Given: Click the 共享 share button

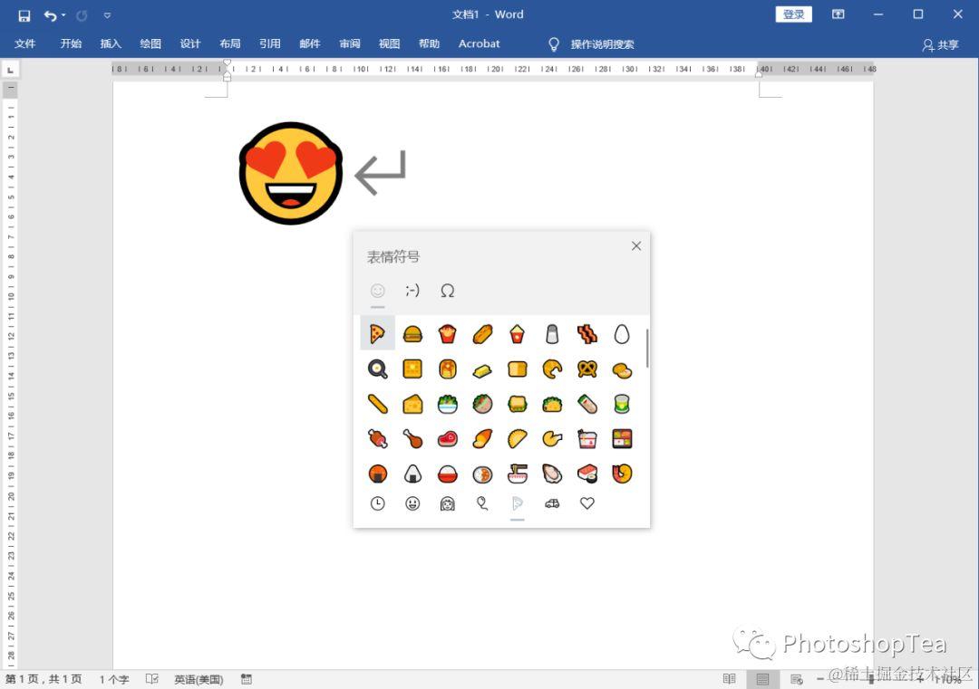Looking at the screenshot, I should coord(940,45).
